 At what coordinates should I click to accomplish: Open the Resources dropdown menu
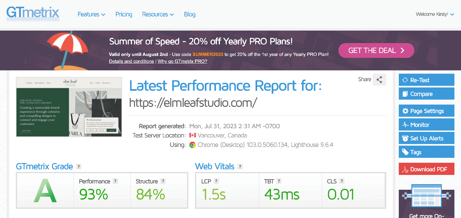[x=158, y=14]
